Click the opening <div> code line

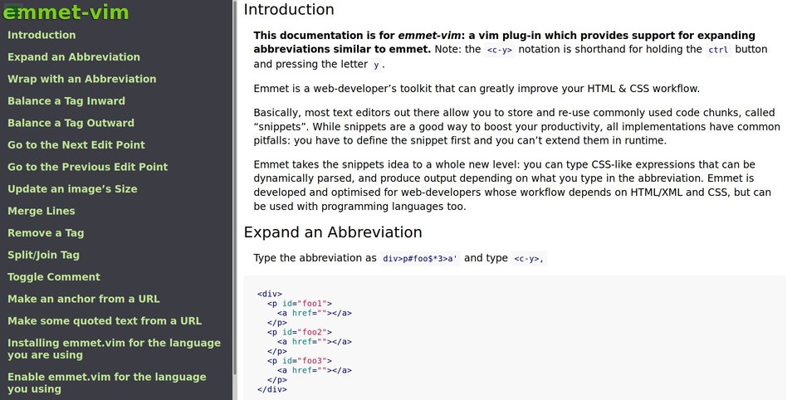pyautogui.click(x=270, y=294)
